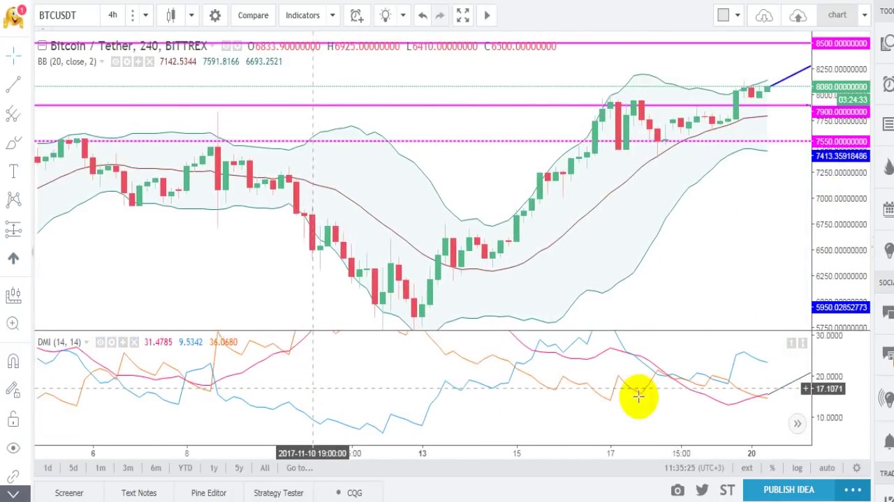Undo the last chart action
Image resolution: width=894 pixels, height=502 pixels.
(x=423, y=15)
